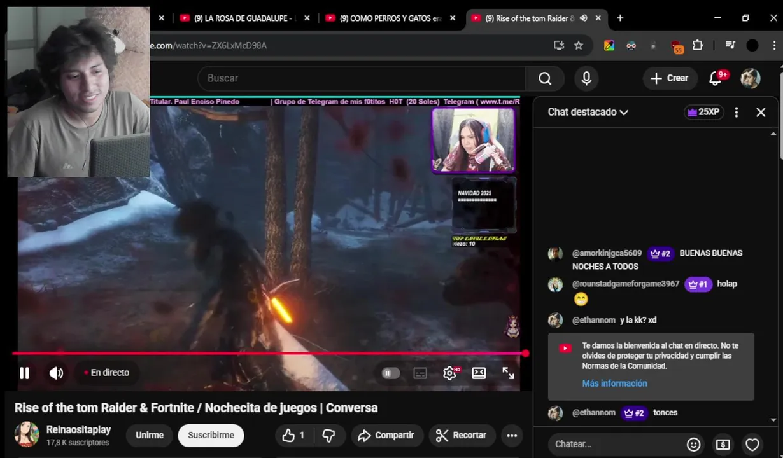
Task: Mute the video volume speaker icon
Action: coord(56,373)
